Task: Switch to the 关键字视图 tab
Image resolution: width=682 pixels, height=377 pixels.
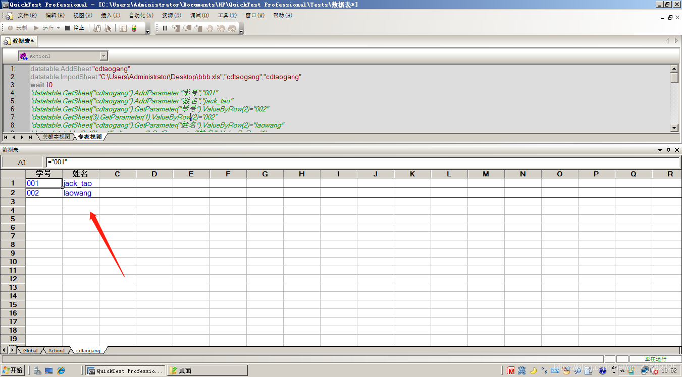Action: pyautogui.click(x=56, y=137)
